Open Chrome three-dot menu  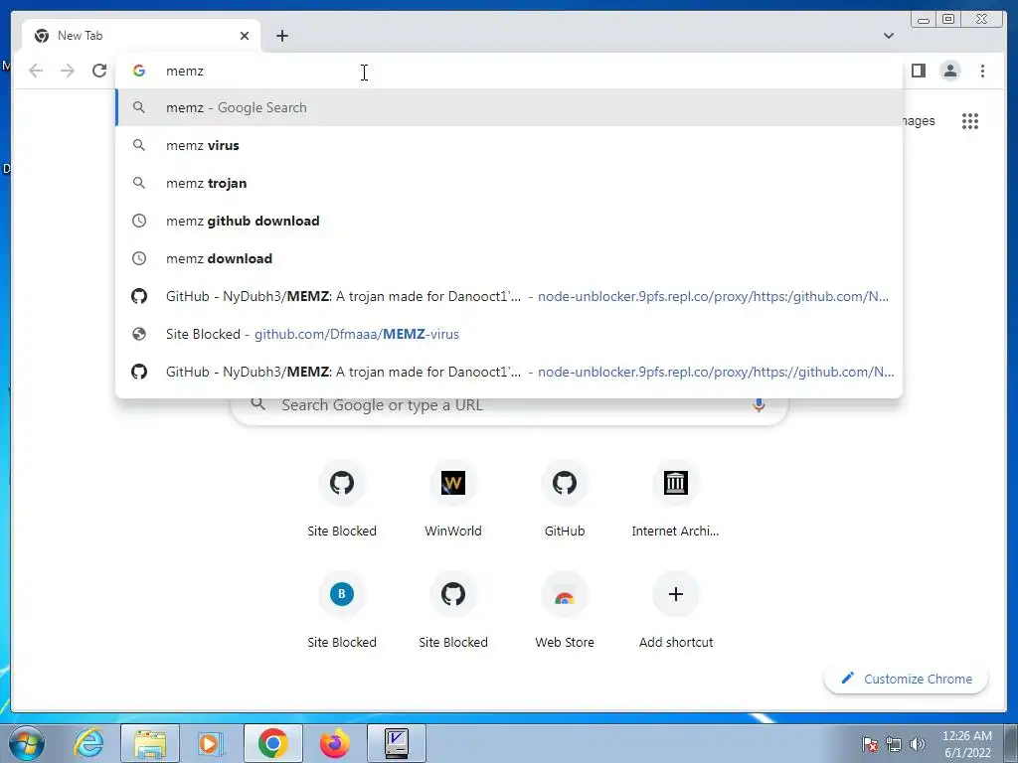(982, 71)
